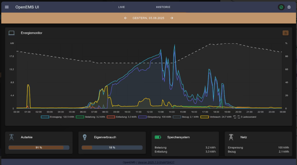Toggle Bezug series in chart legend
This screenshot has height=165, width=297.
coord(186,117)
